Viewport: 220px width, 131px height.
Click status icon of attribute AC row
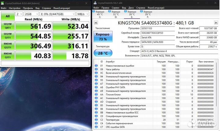96,98
